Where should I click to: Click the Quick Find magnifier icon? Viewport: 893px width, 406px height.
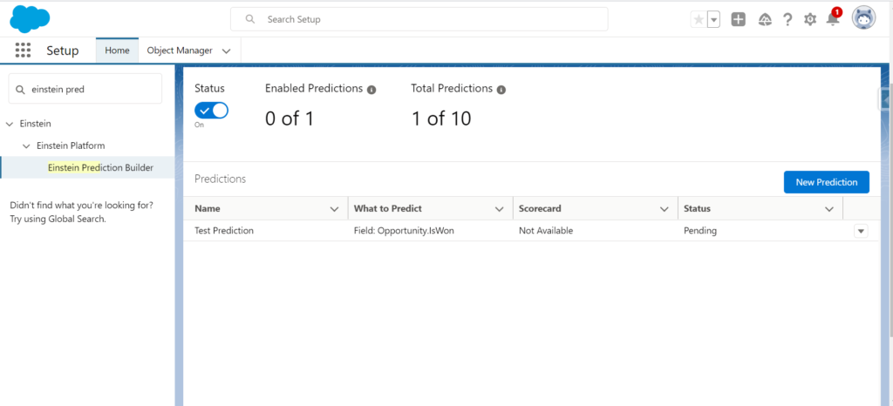[20, 89]
